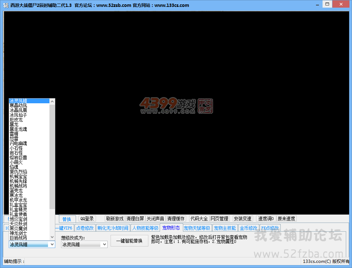352x268 pixels.
Task: Pick 小萌火 from the list
Action: pos(29,162)
